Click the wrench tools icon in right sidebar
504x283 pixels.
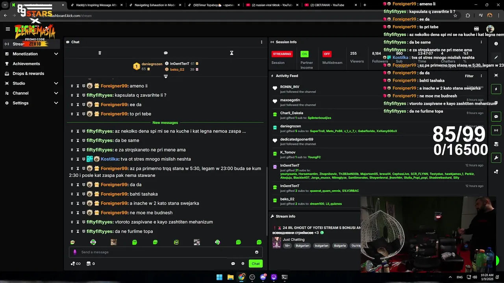[x=496, y=158]
